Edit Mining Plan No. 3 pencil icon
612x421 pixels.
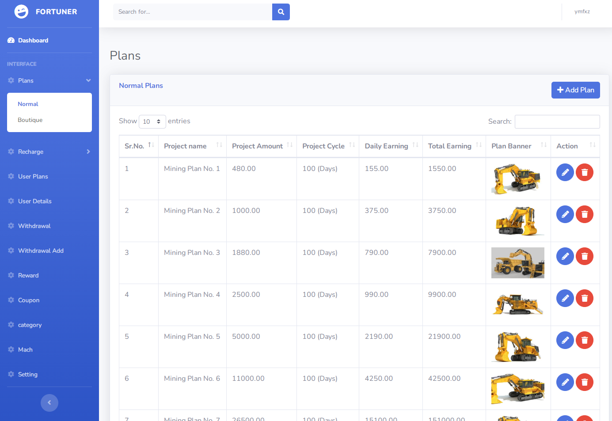coord(565,256)
